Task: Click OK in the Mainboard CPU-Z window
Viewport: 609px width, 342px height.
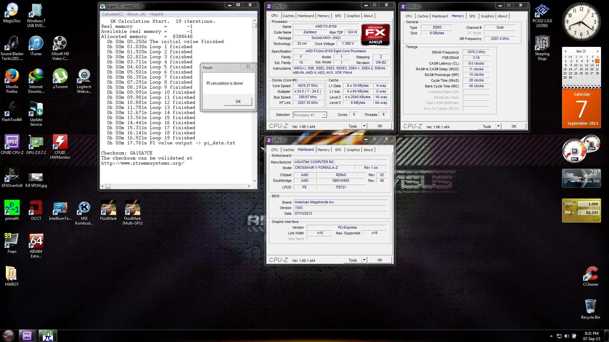Action: tap(380, 260)
